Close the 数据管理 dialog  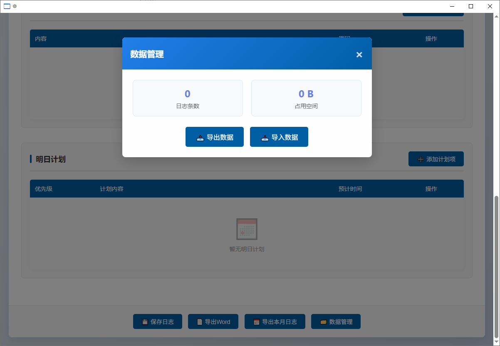pos(359,54)
